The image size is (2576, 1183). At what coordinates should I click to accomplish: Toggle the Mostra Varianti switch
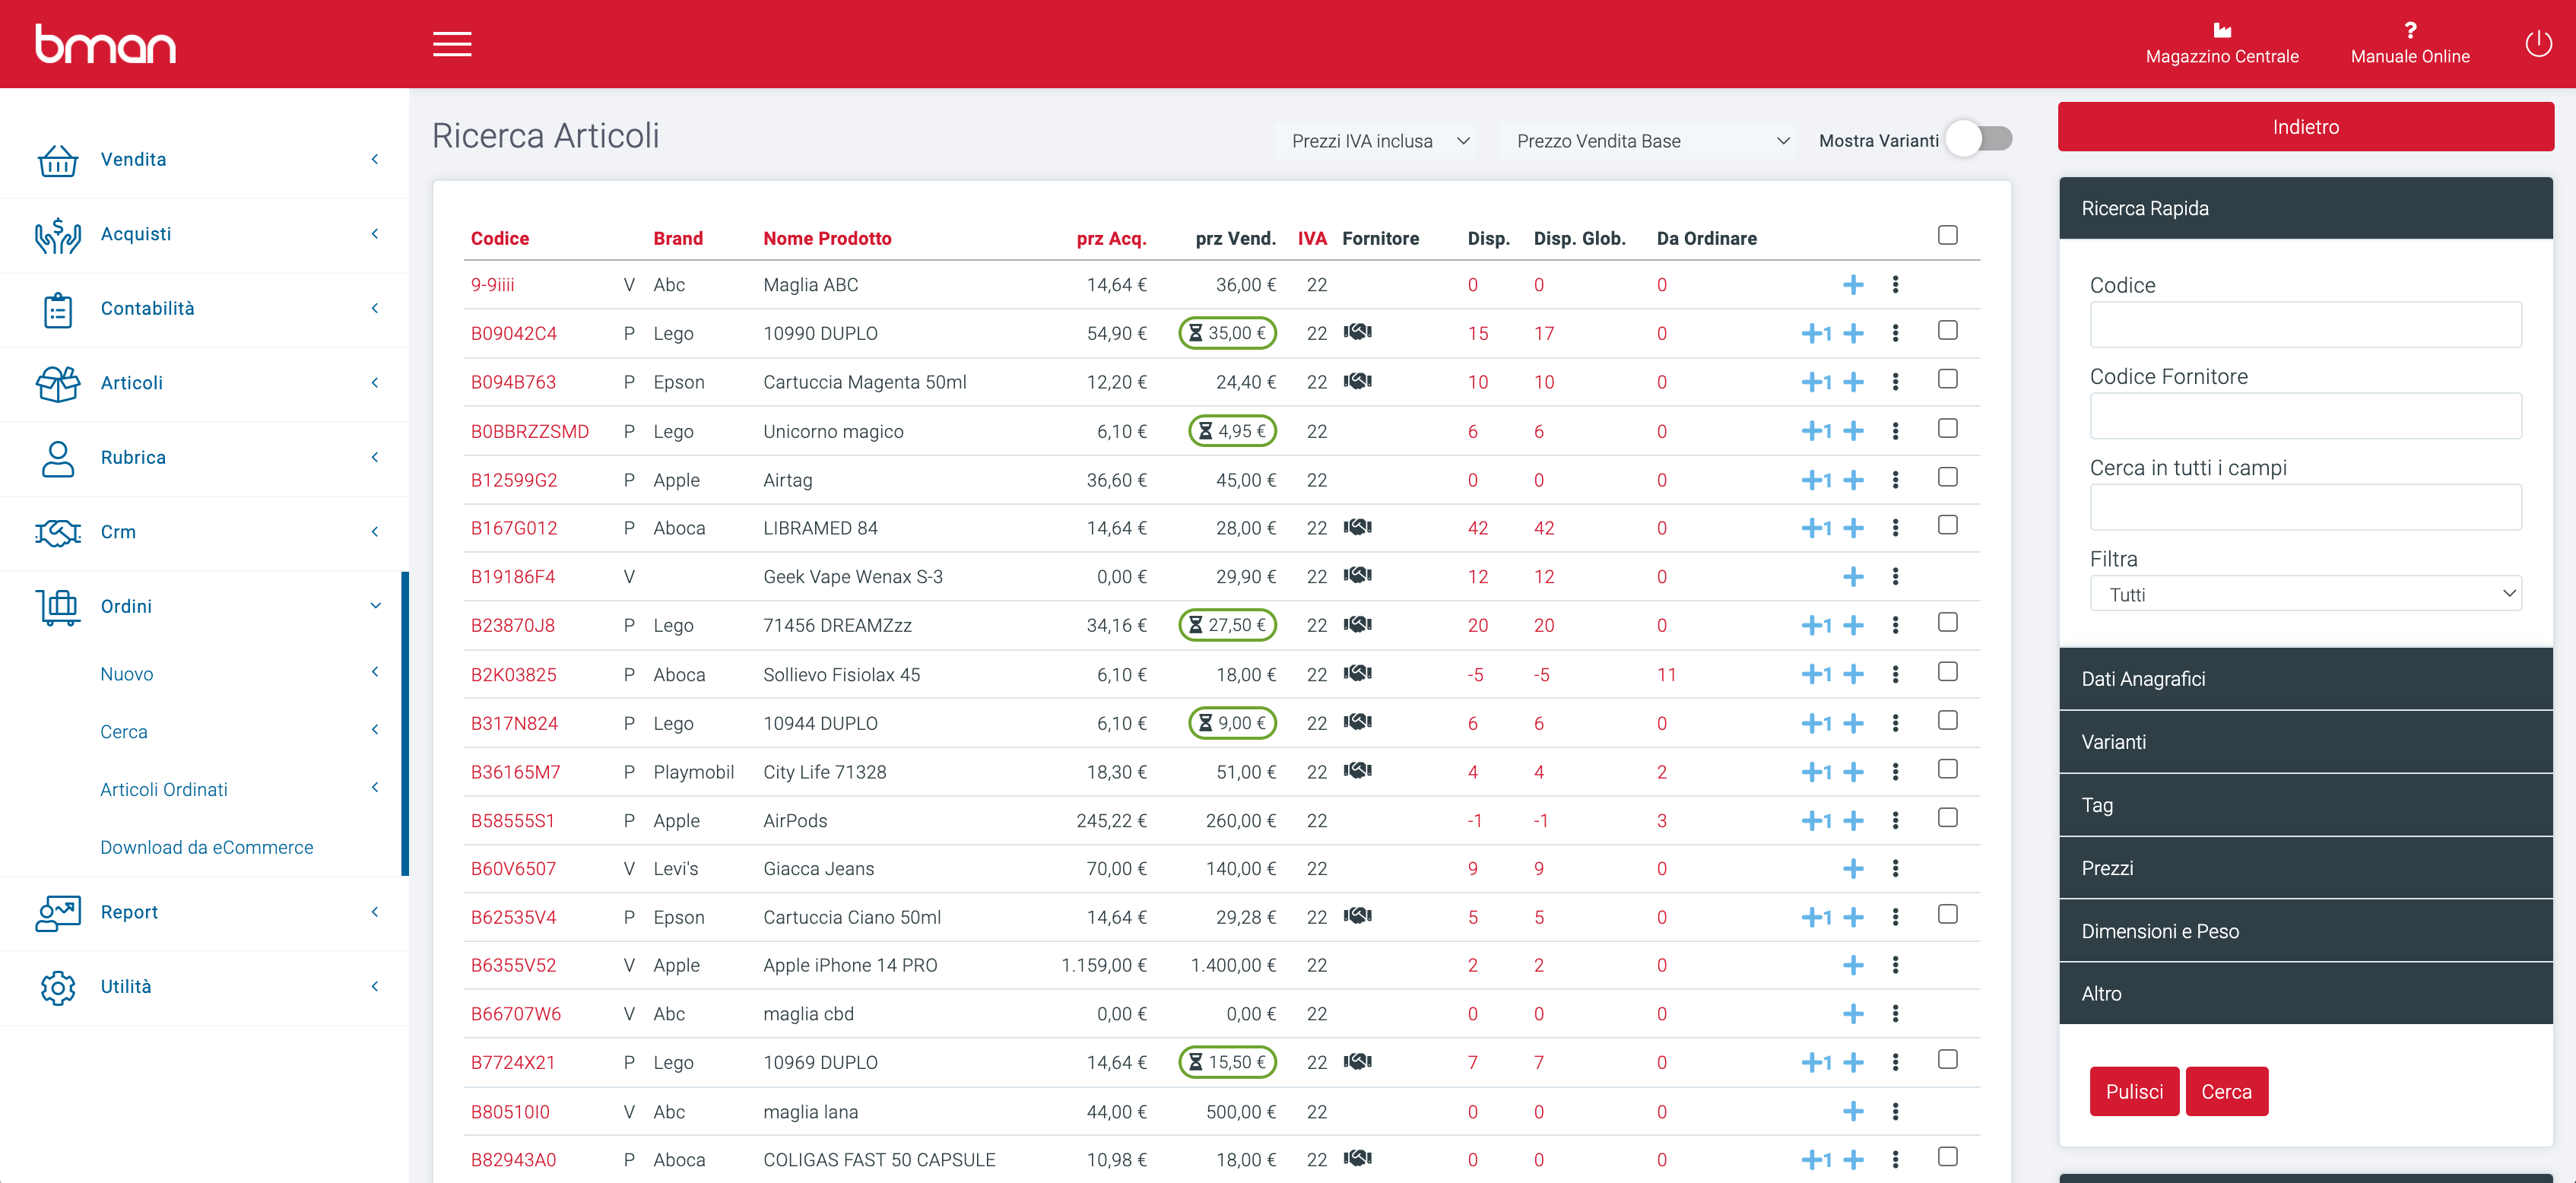1981,139
